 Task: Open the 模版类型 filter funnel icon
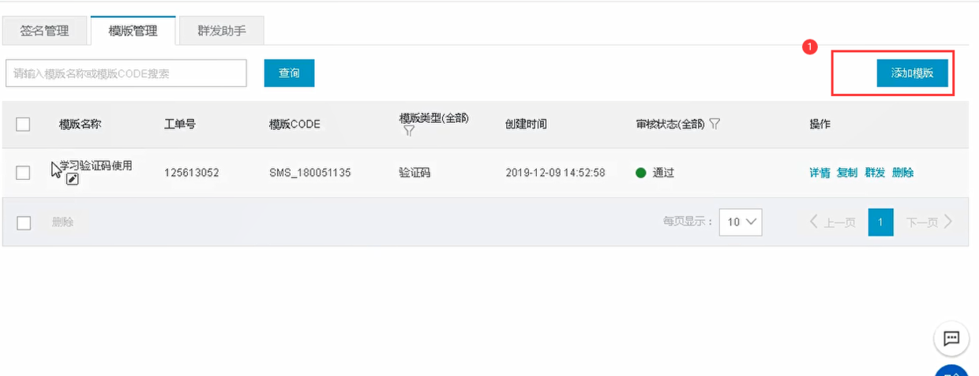pyautogui.click(x=409, y=131)
